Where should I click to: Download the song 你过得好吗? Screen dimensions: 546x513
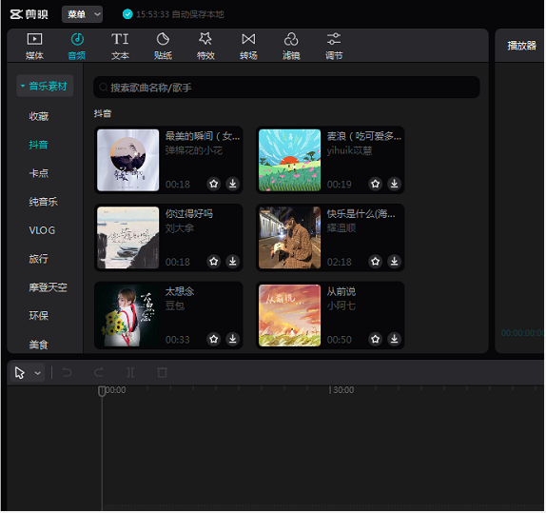pos(233,261)
